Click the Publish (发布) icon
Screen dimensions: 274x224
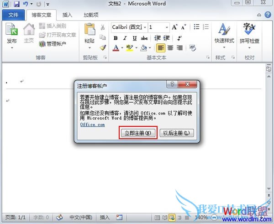coord(11,29)
